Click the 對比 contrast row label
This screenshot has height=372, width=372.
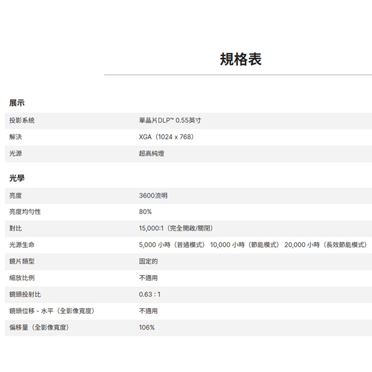point(15,228)
